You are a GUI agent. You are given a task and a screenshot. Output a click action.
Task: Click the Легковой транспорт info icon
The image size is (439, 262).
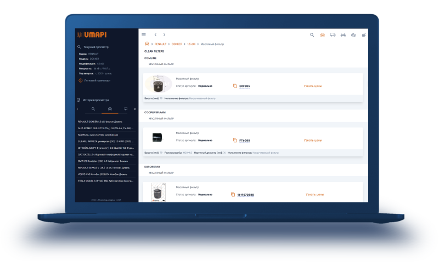tap(80, 80)
